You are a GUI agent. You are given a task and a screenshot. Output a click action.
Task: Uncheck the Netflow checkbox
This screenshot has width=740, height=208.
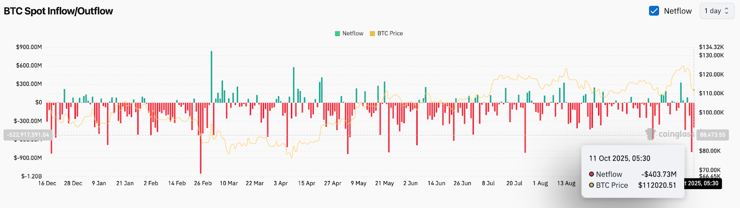point(654,11)
